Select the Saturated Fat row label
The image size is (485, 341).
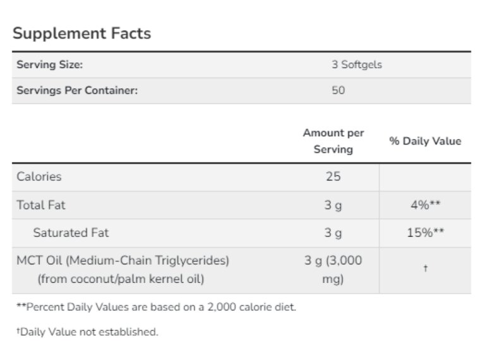point(71,233)
